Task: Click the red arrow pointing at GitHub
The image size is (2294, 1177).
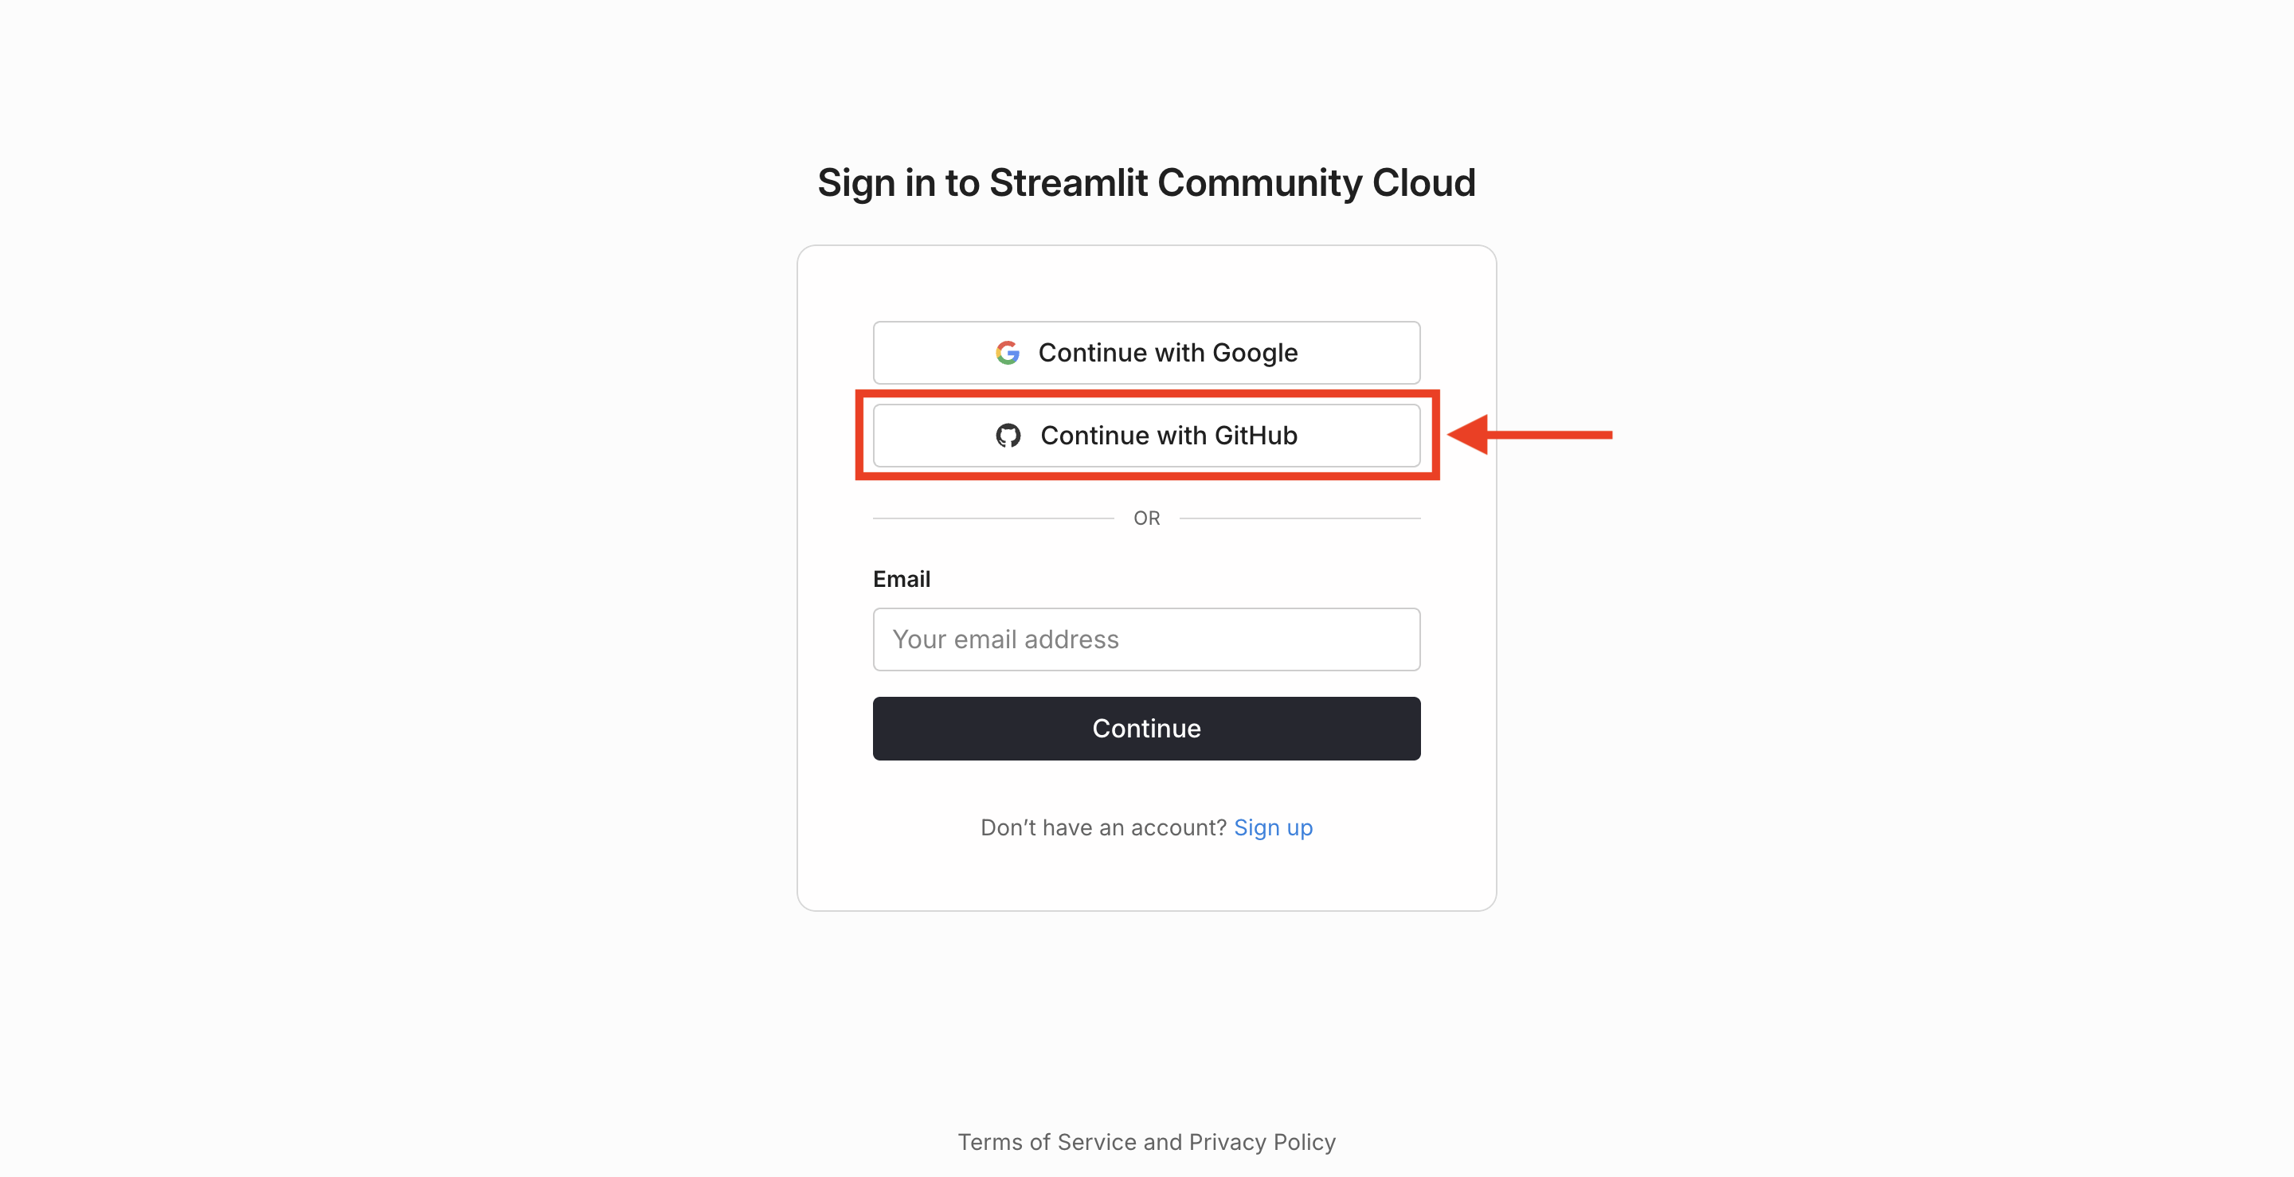Action: click(x=1532, y=436)
